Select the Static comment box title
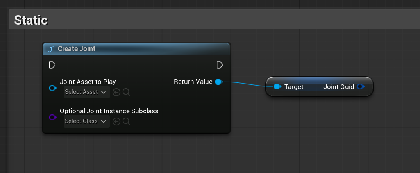 pos(31,20)
